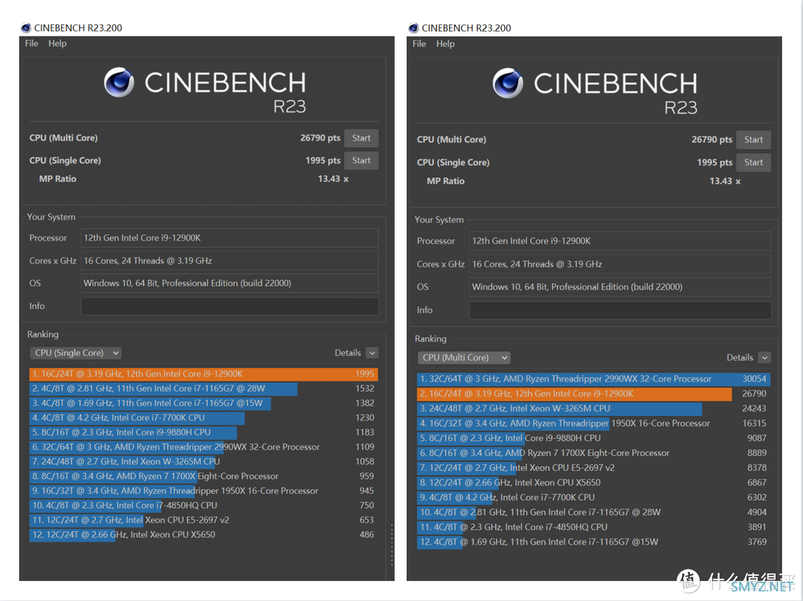Open the File menu in the left window
This screenshot has width=803, height=601.
32,44
